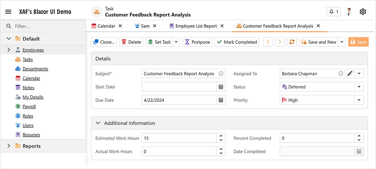Click the refresh icon in toolbar
376x169 pixels.
point(291,42)
